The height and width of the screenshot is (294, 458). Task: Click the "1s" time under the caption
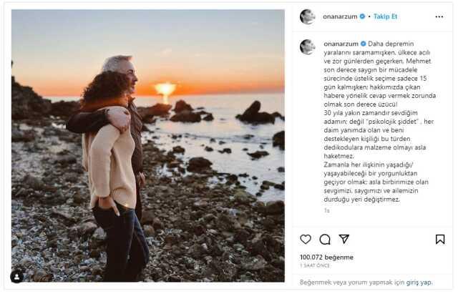(326, 210)
